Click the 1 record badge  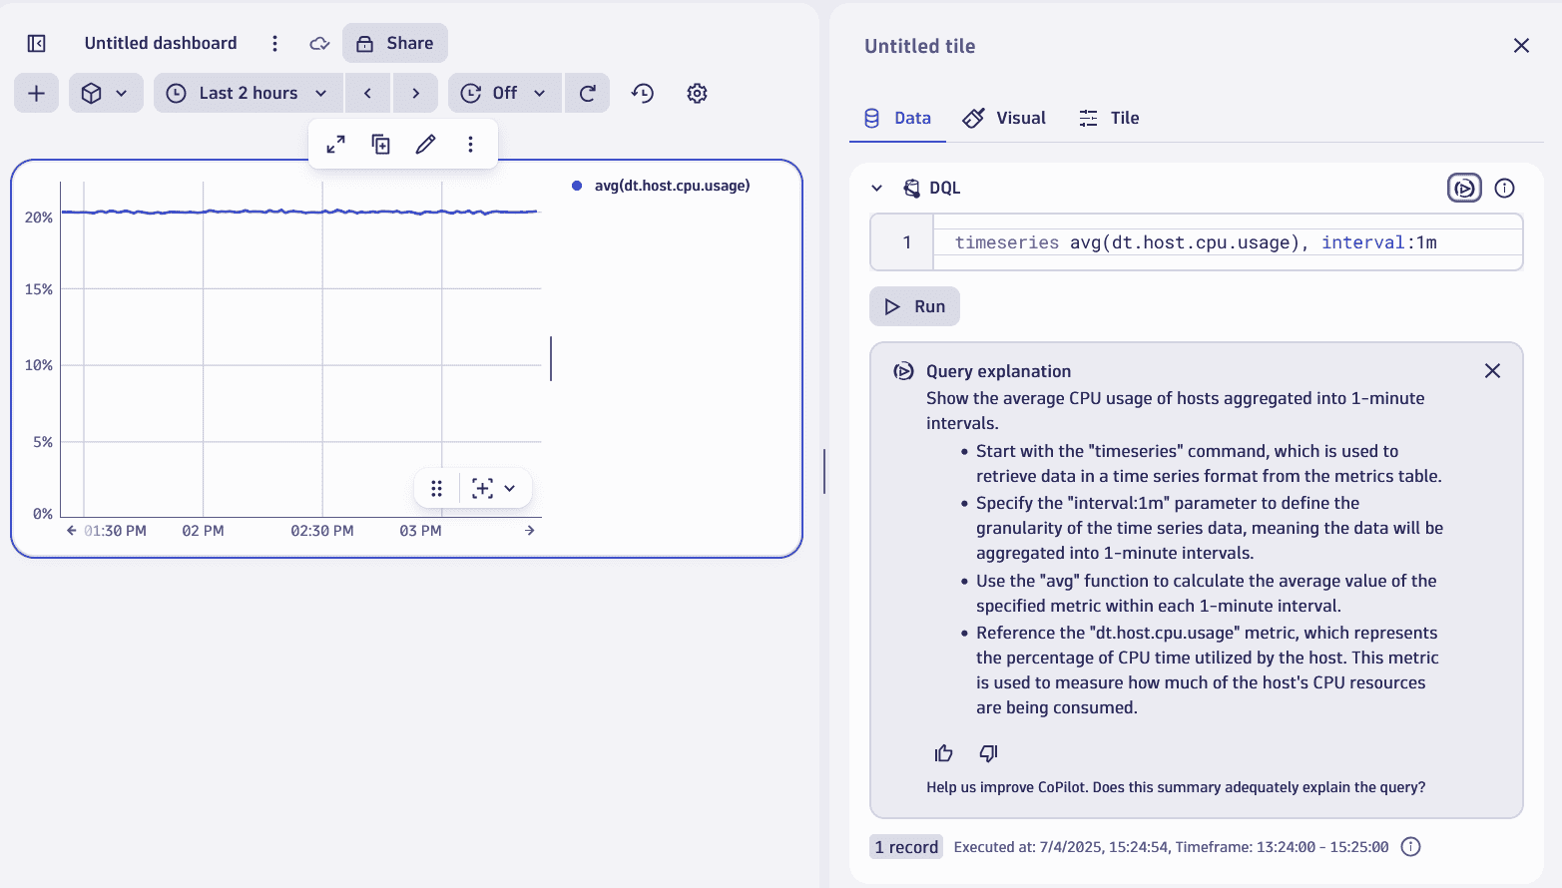tap(906, 847)
